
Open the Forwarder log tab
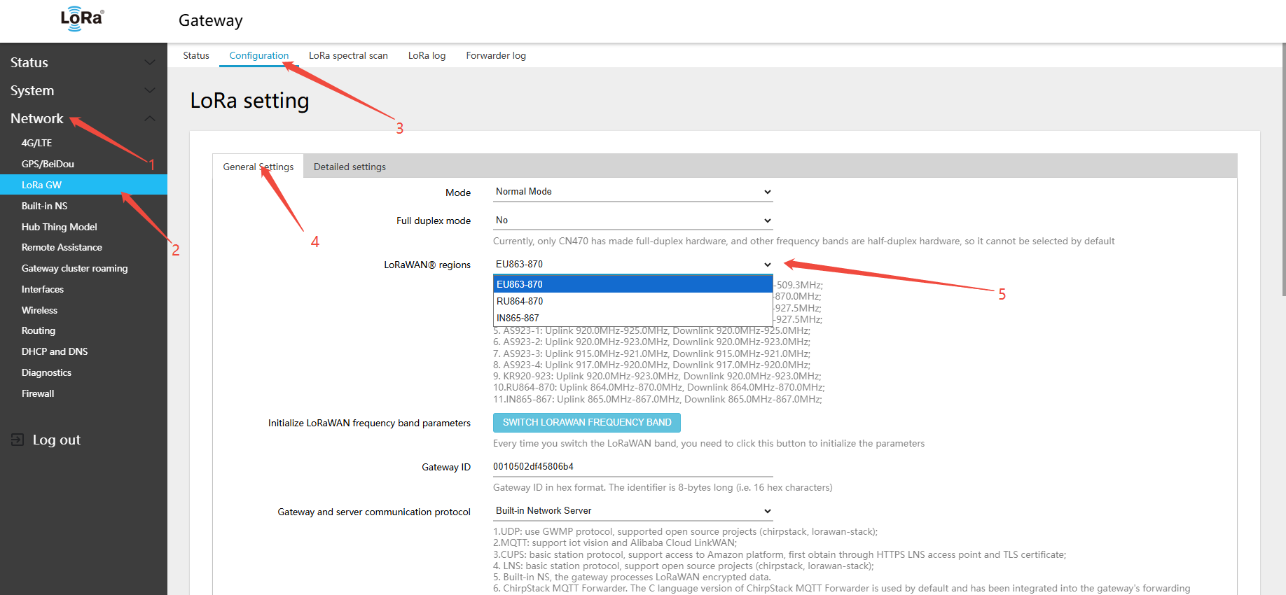click(496, 55)
